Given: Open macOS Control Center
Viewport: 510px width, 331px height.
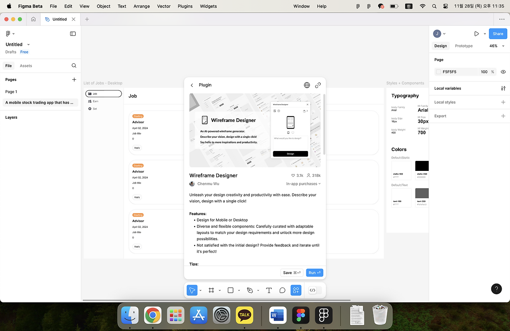Looking at the screenshot, I should pyautogui.click(x=445, y=6).
